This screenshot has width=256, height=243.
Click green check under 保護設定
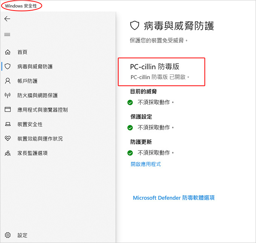pos(130,128)
